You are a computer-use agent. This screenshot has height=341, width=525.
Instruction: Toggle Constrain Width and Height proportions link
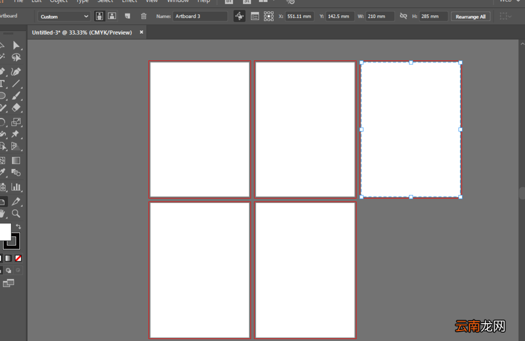(x=403, y=16)
